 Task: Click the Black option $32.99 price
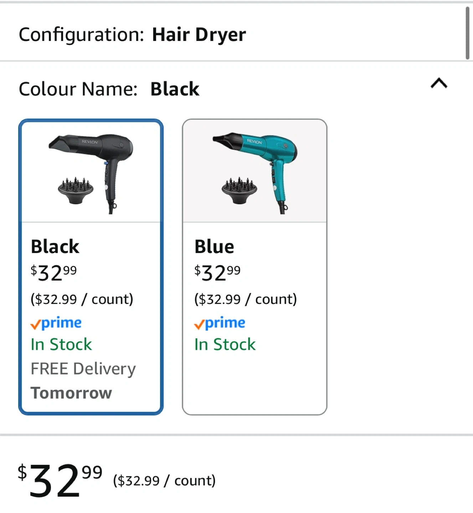53,273
